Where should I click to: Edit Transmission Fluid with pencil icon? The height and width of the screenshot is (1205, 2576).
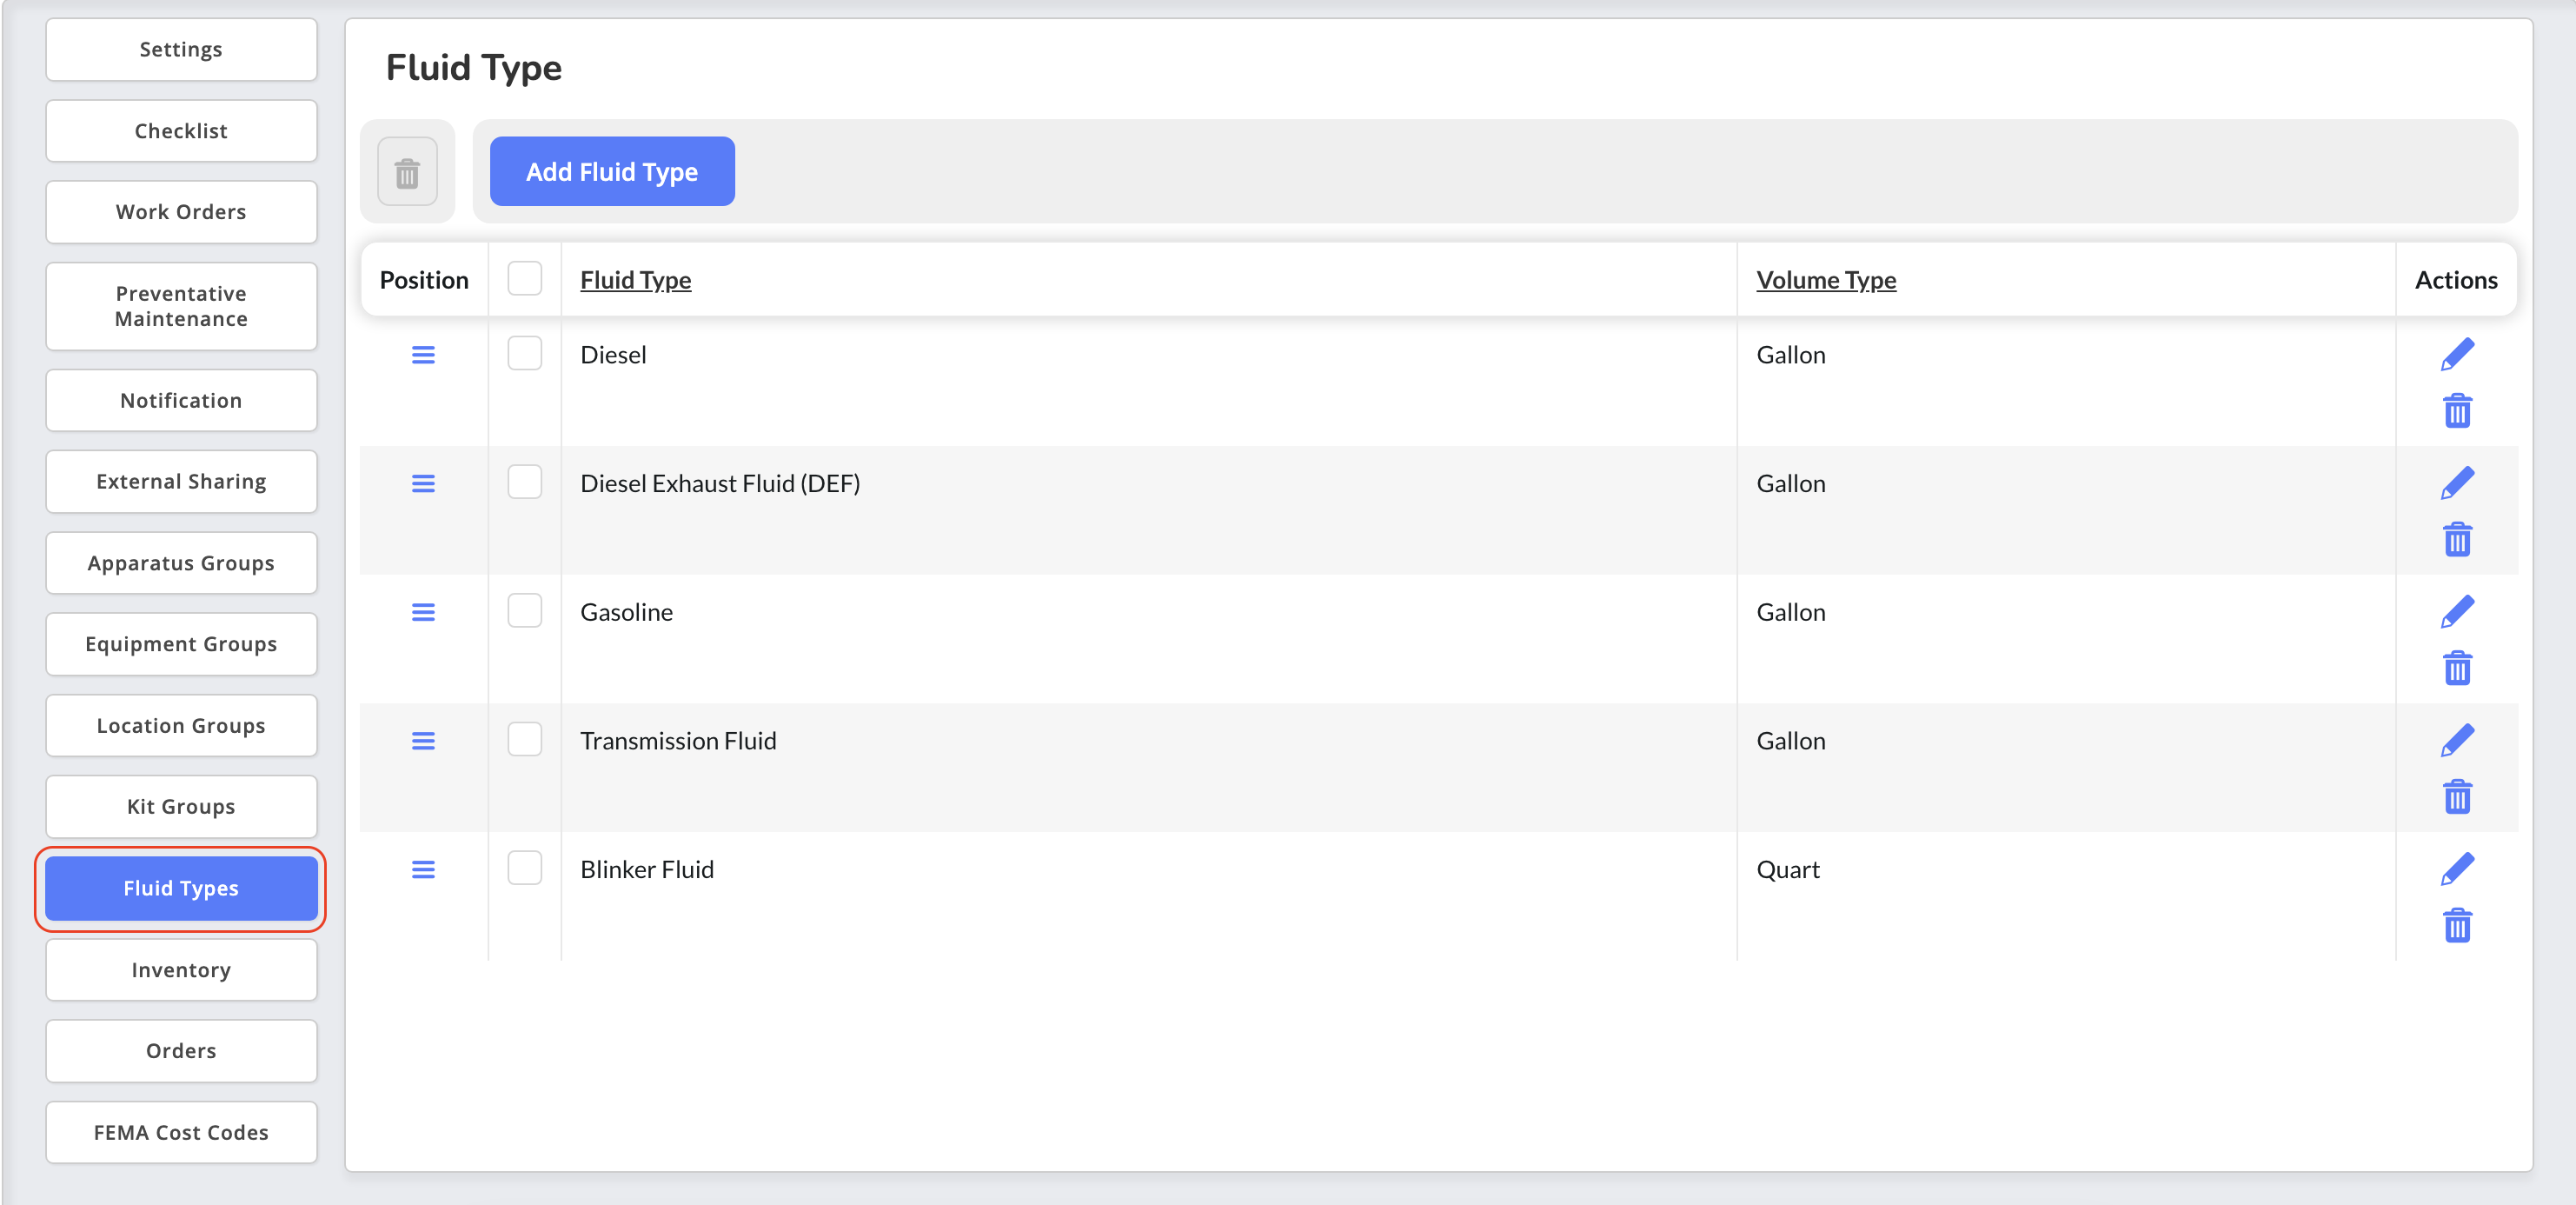2457,741
